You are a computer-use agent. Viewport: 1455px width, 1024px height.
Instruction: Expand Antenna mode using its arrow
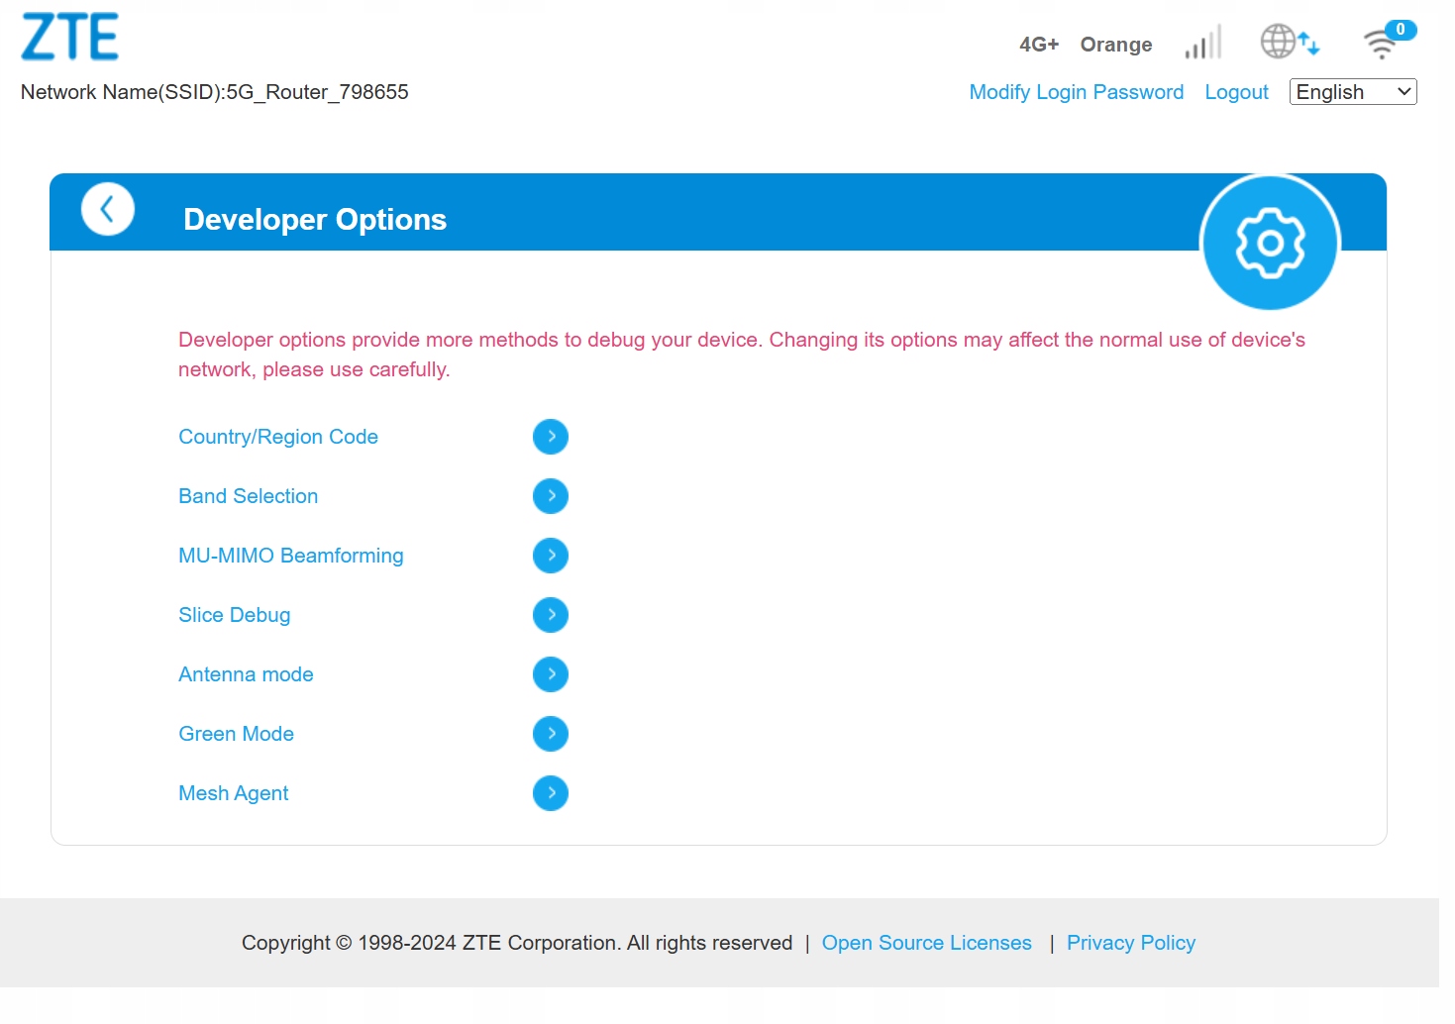(x=550, y=674)
